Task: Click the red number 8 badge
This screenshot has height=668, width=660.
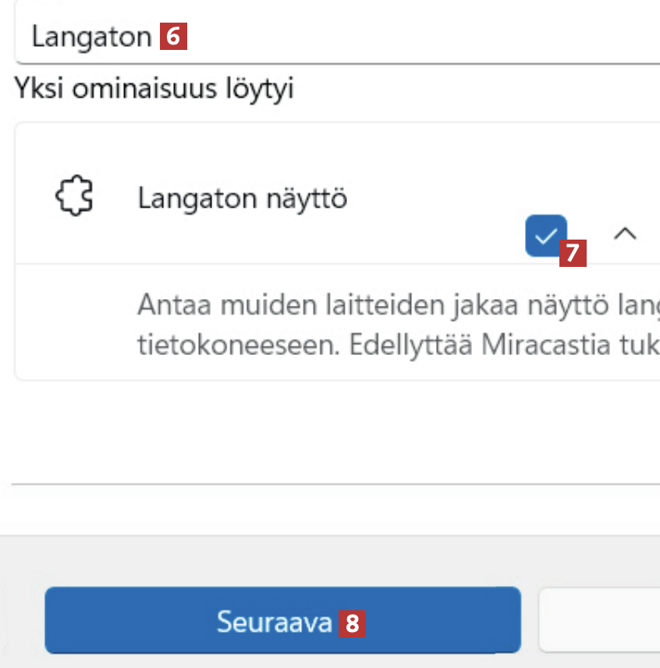Action: (353, 623)
